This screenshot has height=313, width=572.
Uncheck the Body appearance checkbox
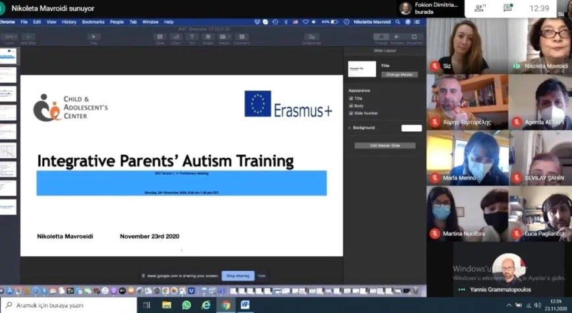[x=351, y=105]
